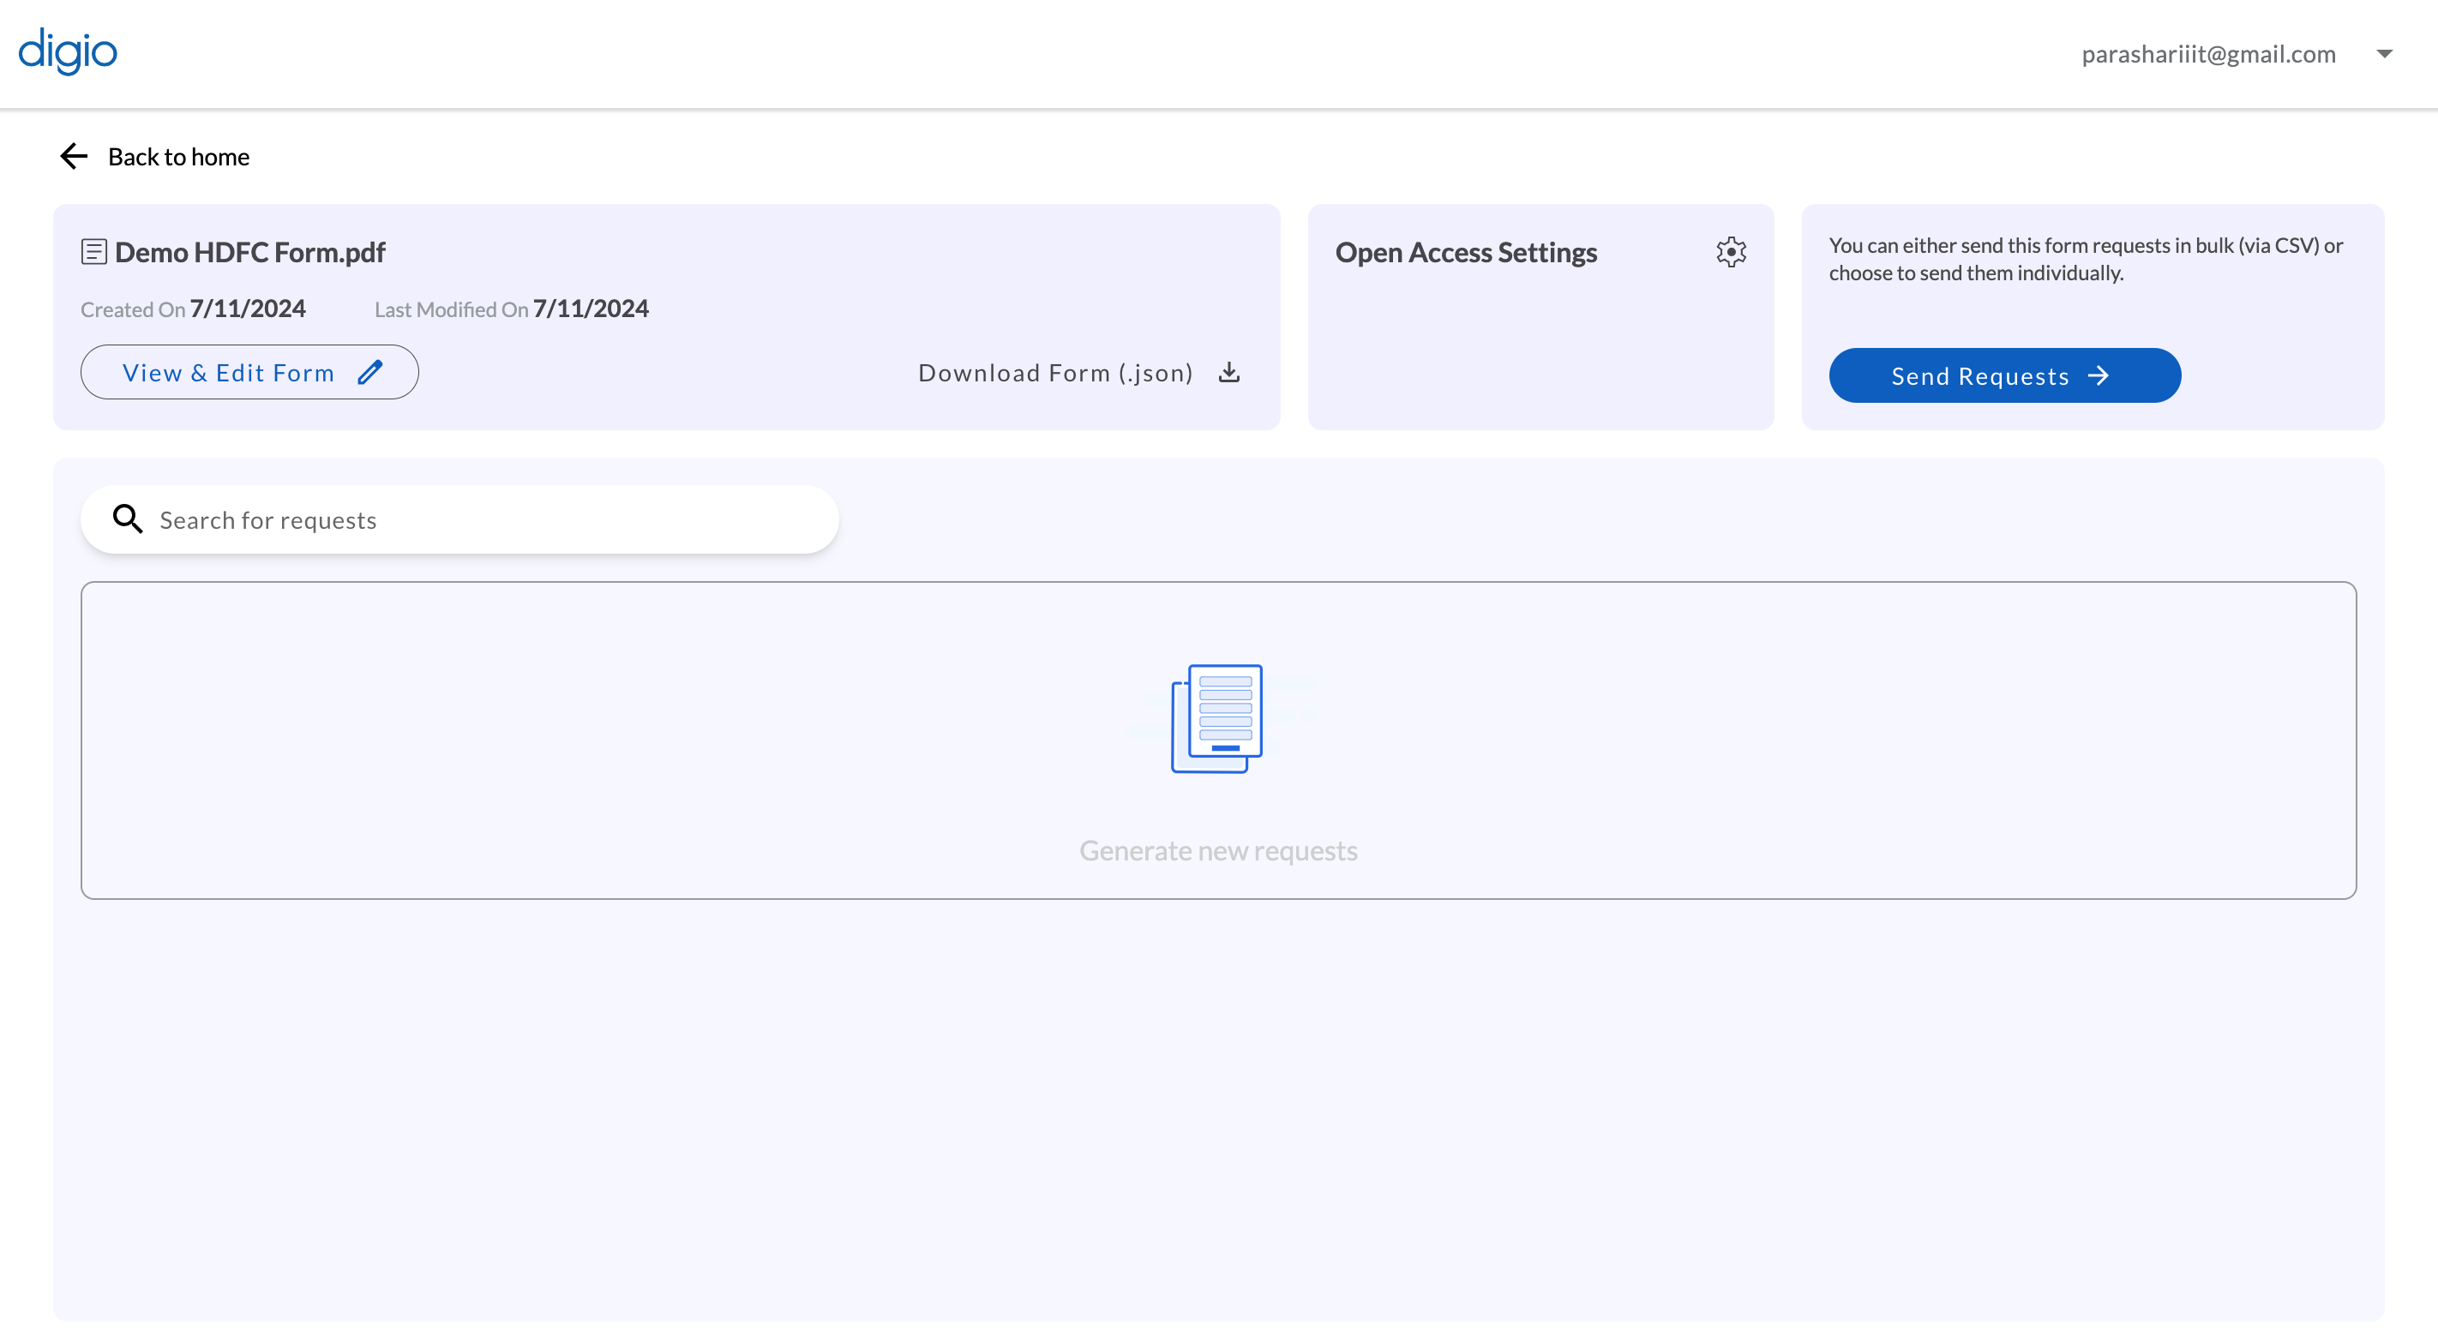Viewport: 2438px width, 1337px height.
Task: Click the Open Access Settings heading
Action: click(x=1465, y=252)
